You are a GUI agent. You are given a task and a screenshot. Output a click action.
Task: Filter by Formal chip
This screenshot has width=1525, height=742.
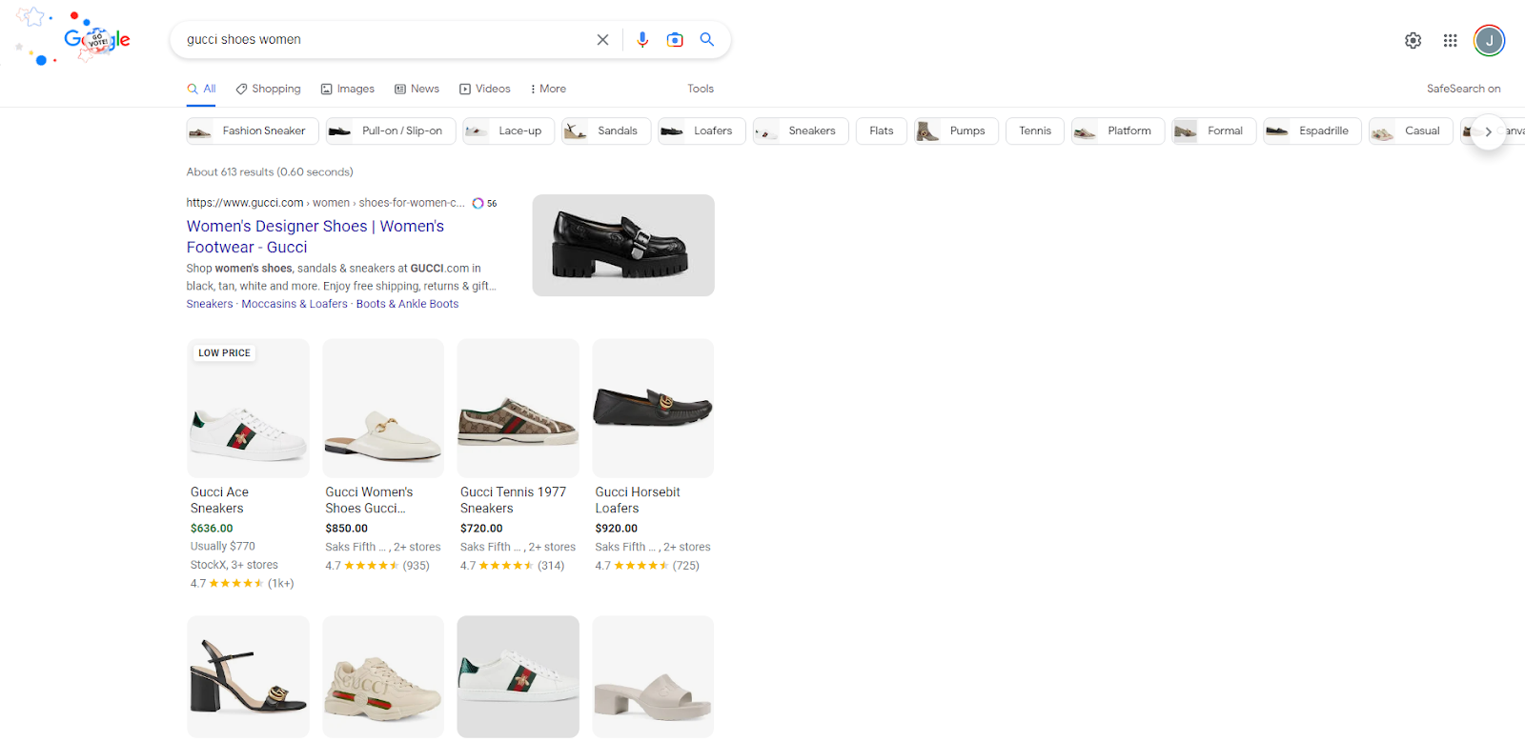[1214, 130]
